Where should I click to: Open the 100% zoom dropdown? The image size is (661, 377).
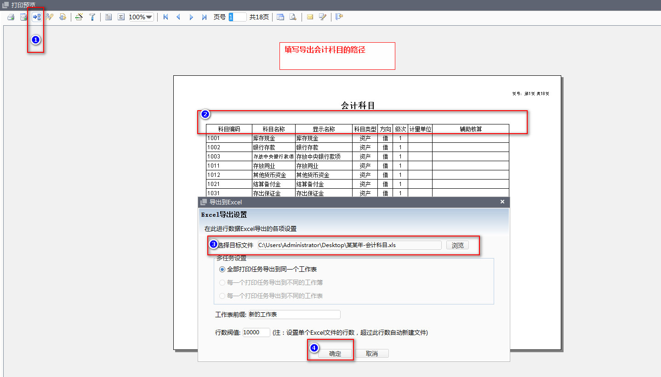click(149, 17)
